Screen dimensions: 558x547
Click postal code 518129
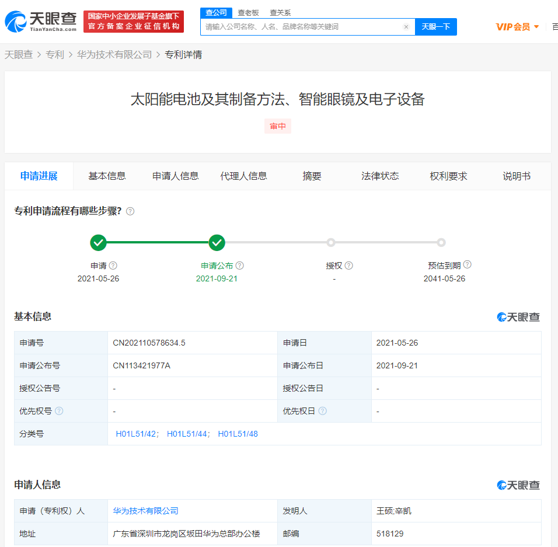point(390,534)
